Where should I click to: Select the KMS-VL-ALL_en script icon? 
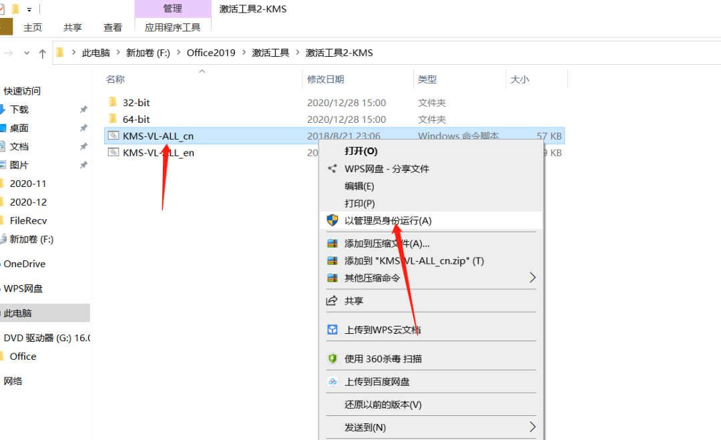click(113, 152)
